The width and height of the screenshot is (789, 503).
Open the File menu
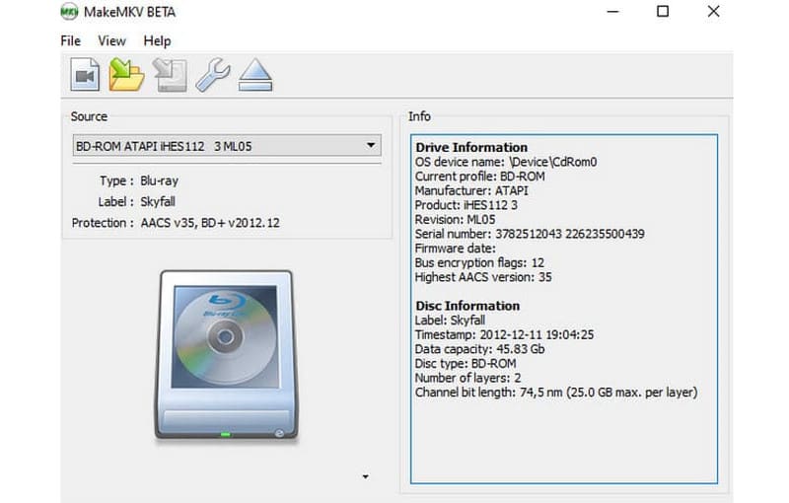coord(70,40)
